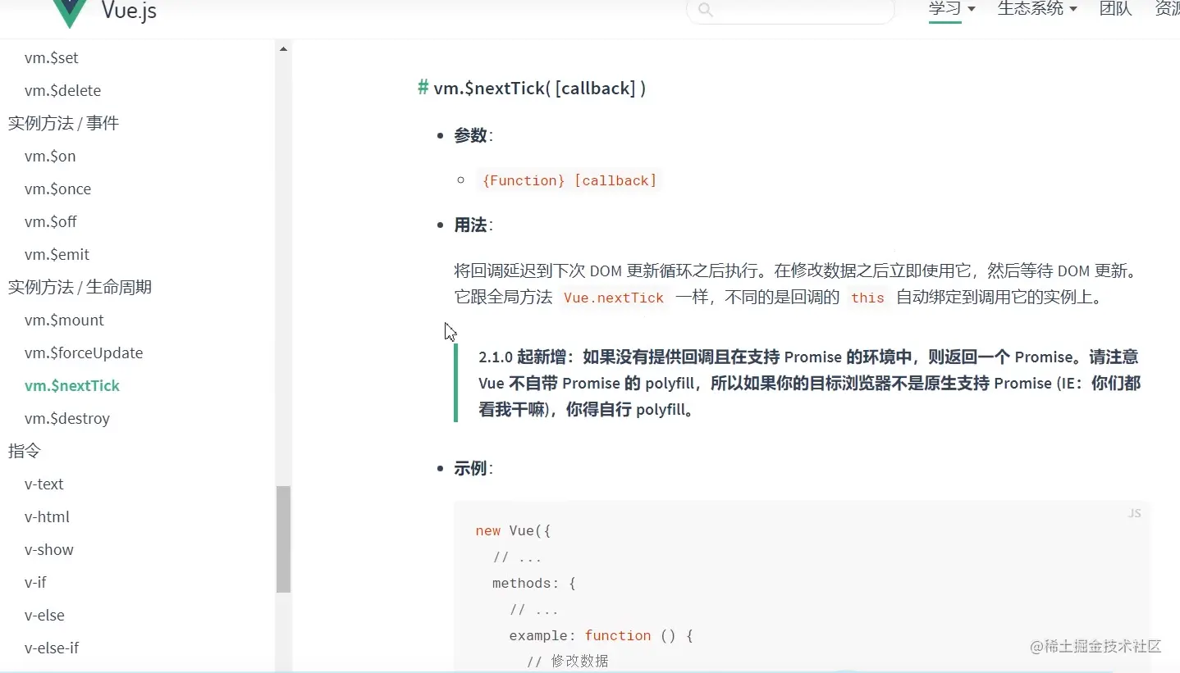Click the 示例 label
1180x673 pixels.
pos(471,469)
